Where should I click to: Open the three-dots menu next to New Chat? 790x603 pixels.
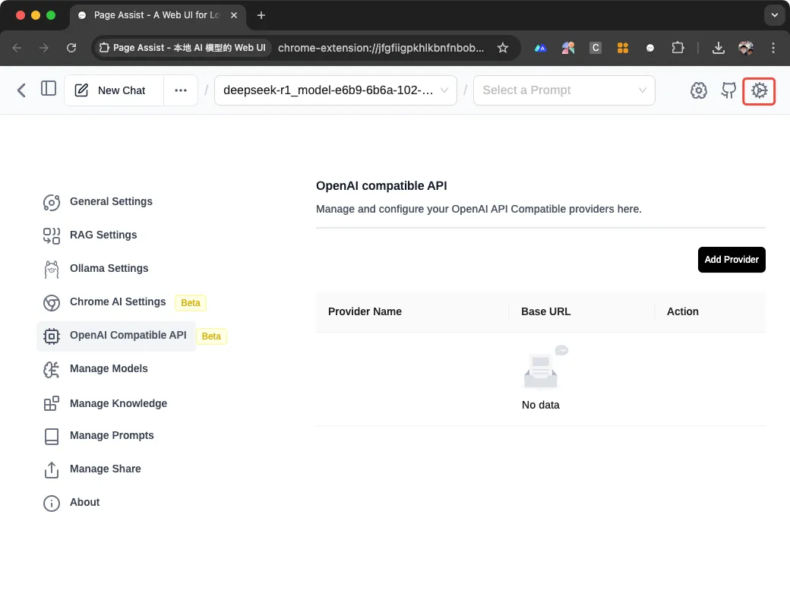click(x=180, y=90)
